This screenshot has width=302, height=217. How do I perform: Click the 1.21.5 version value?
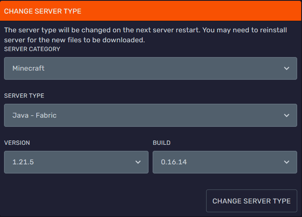pyautogui.click(x=23, y=162)
